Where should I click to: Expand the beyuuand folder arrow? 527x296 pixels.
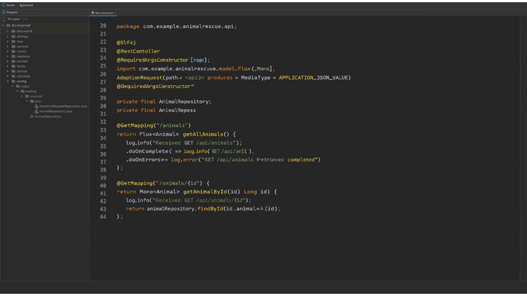point(8,31)
